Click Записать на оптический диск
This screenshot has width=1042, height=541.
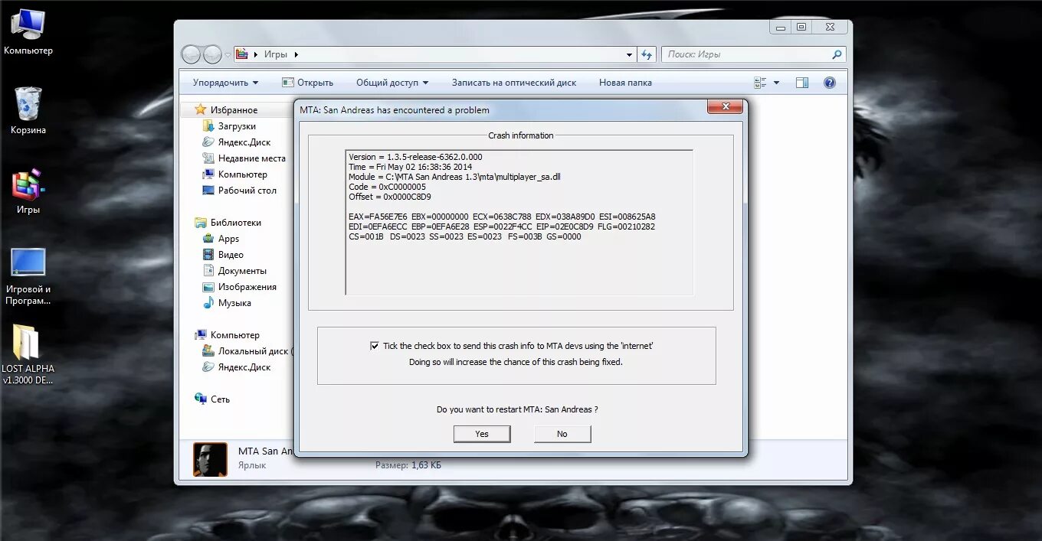point(514,83)
